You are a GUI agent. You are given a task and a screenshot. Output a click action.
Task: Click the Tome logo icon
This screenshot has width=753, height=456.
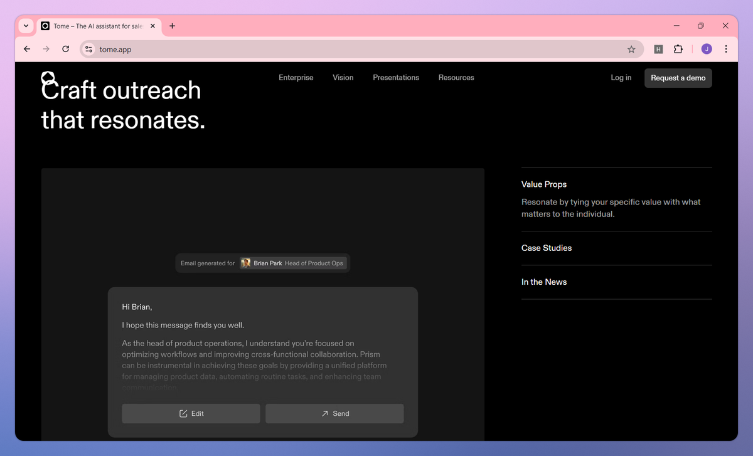pyautogui.click(x=47, y=78)
